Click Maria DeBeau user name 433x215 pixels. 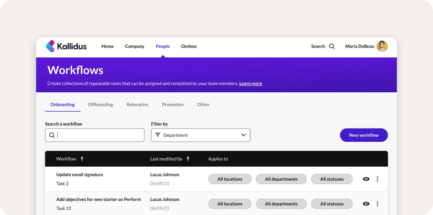coord(360,46)
